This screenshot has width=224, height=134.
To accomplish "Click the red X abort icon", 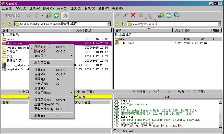I will click(x=133, y=15).
